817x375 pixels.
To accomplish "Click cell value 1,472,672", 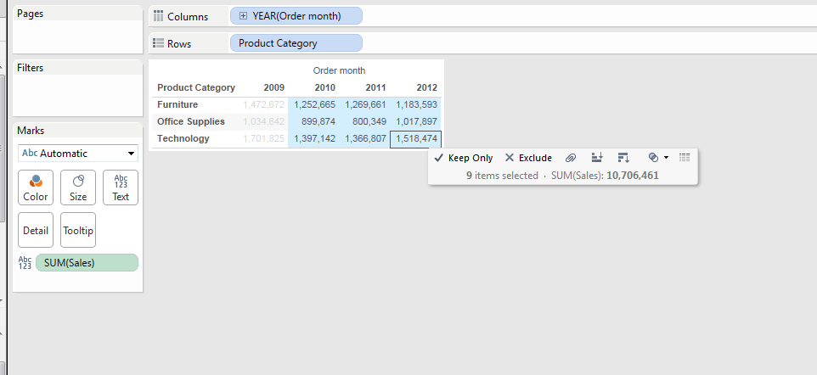I will point(263,104).
